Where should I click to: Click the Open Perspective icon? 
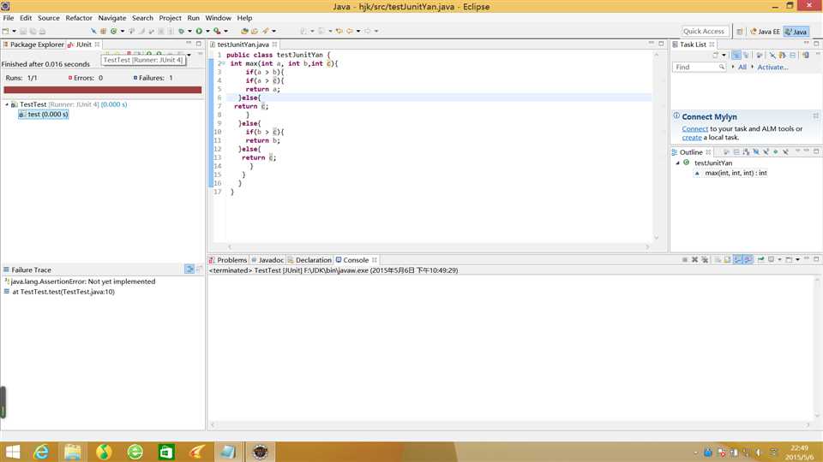click(739, 32)
